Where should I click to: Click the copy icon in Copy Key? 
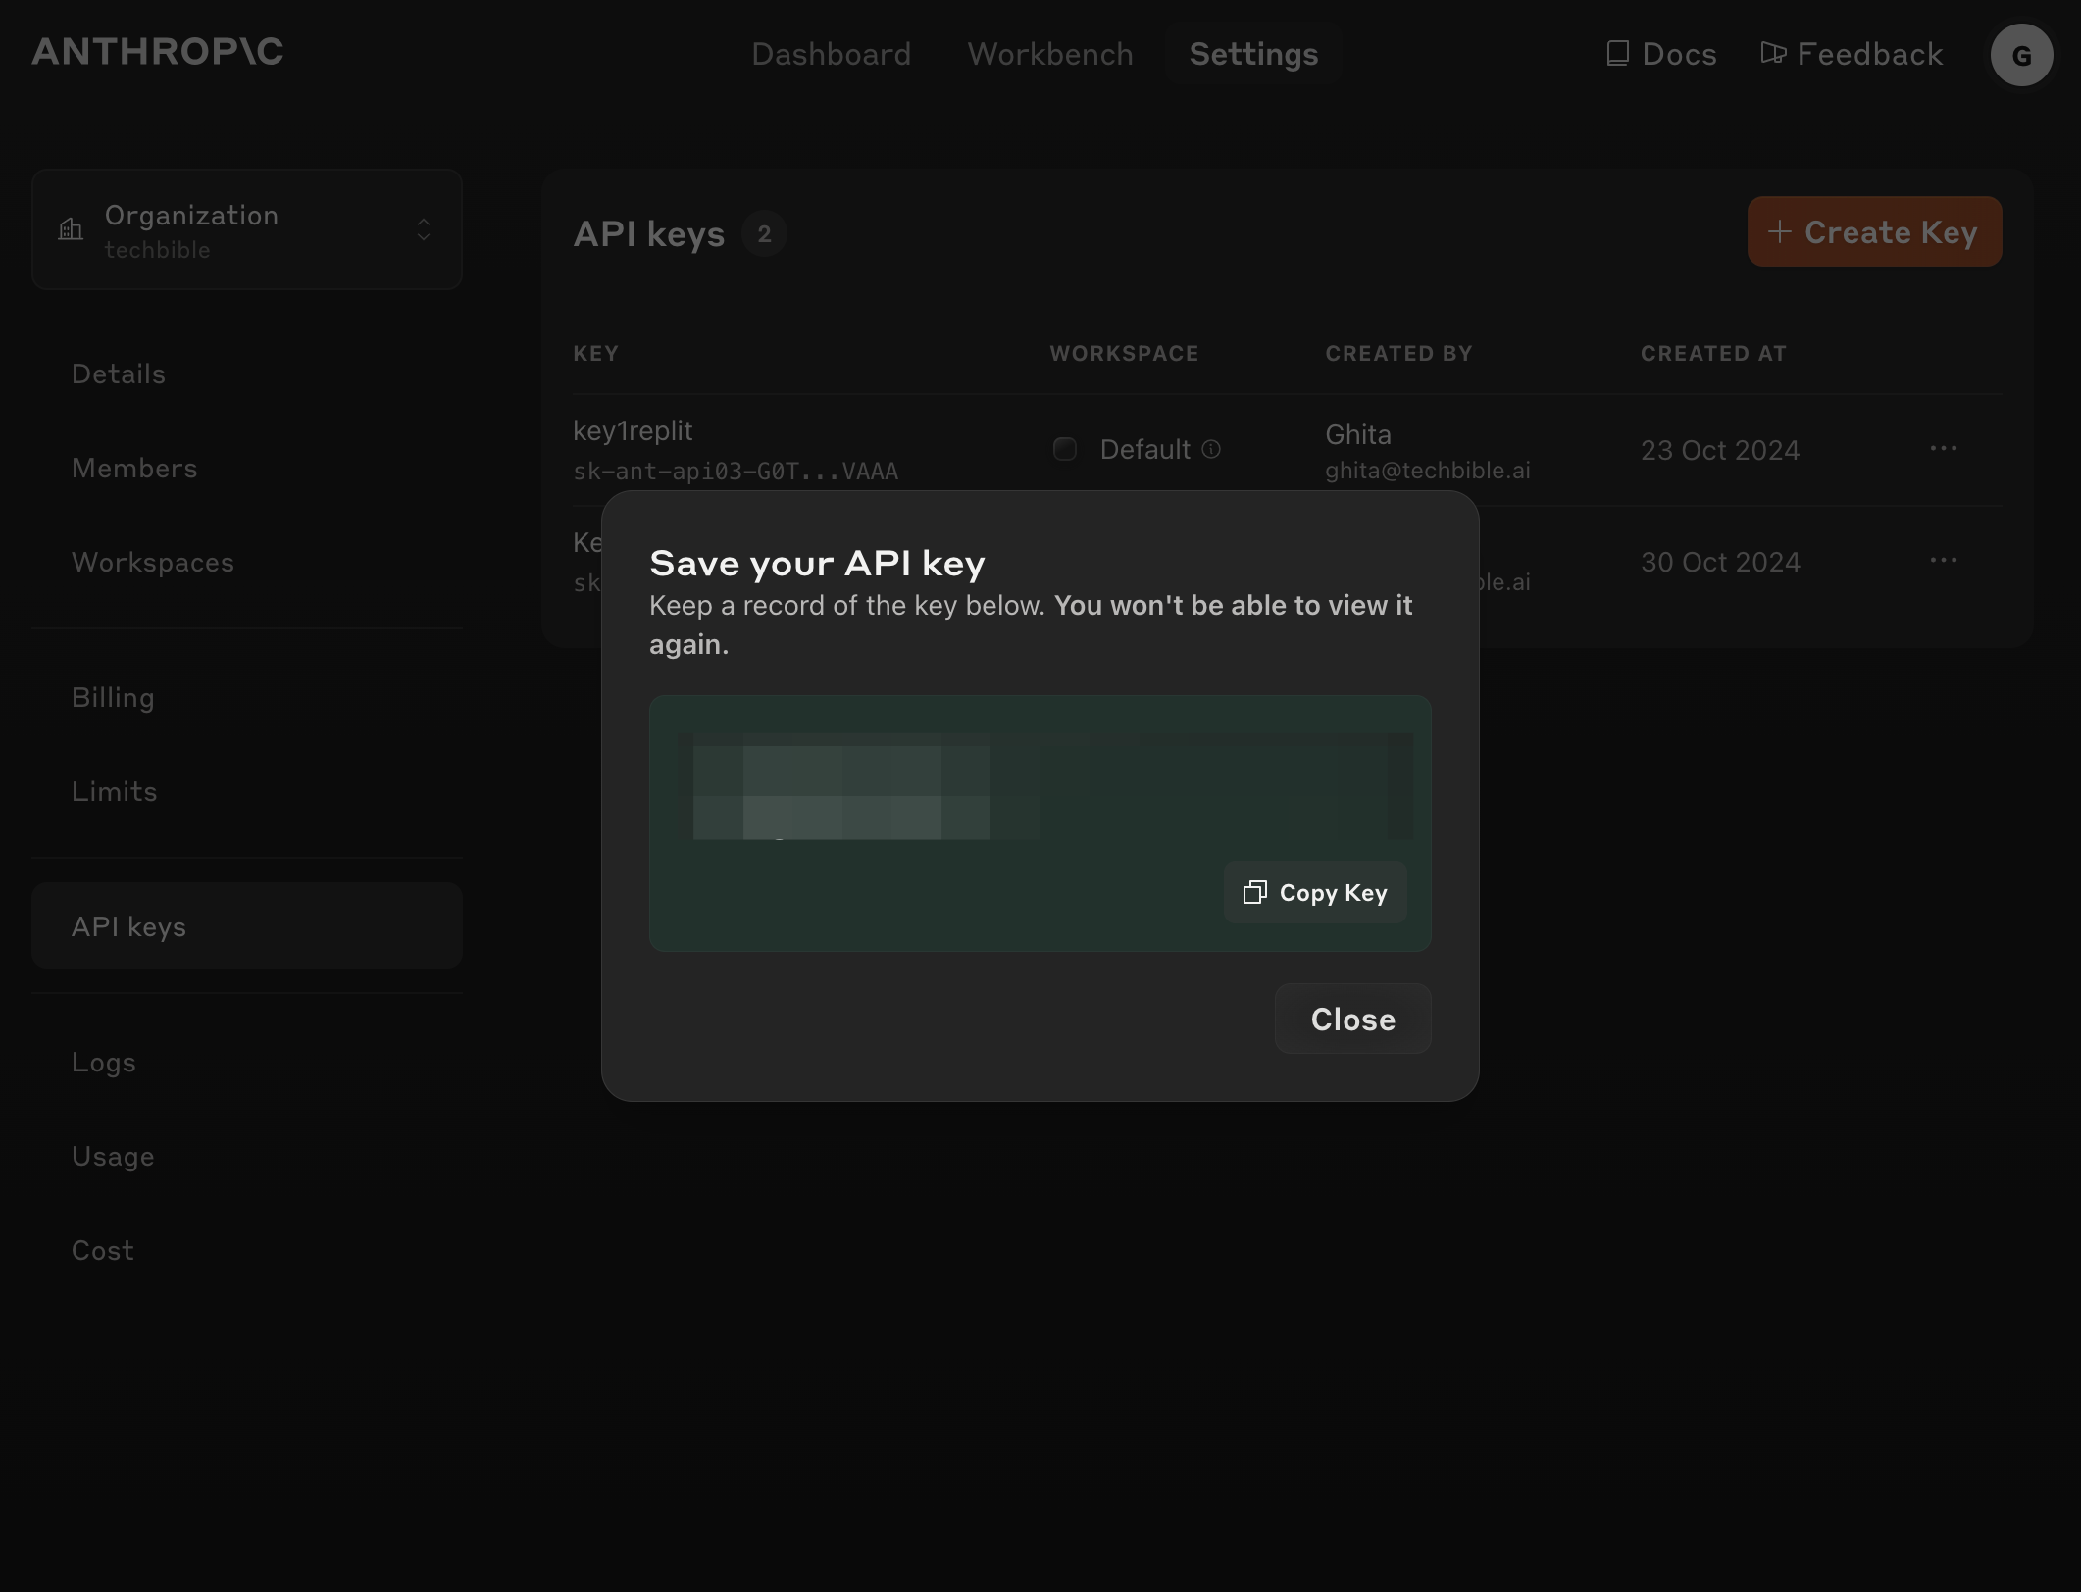(x=1254, y=892)
